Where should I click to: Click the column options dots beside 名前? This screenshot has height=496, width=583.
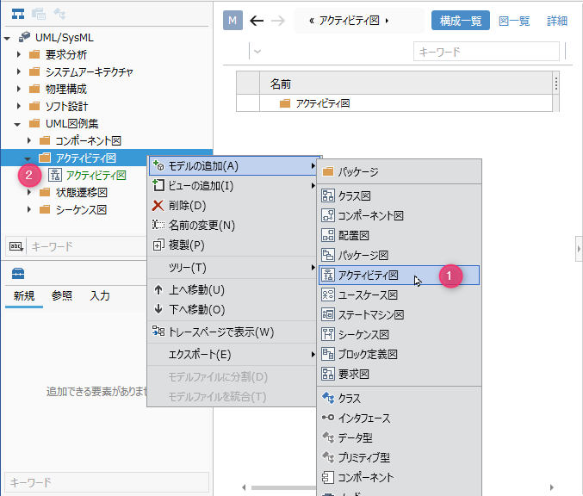(555, 84)
